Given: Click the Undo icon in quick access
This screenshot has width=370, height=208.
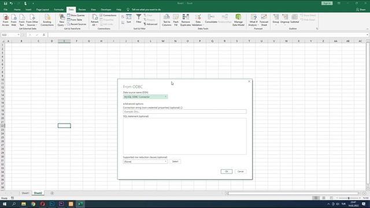Looking at the screenshot, I should pos(11,3).
